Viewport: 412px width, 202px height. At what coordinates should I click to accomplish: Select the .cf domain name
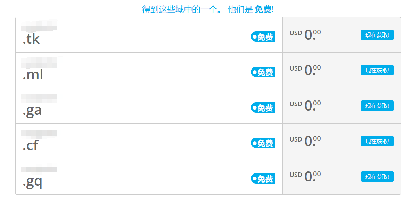tap(31, 146)
